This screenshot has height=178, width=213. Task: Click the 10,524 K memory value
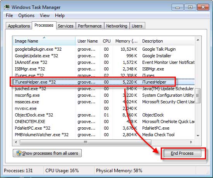coord(129,49)
